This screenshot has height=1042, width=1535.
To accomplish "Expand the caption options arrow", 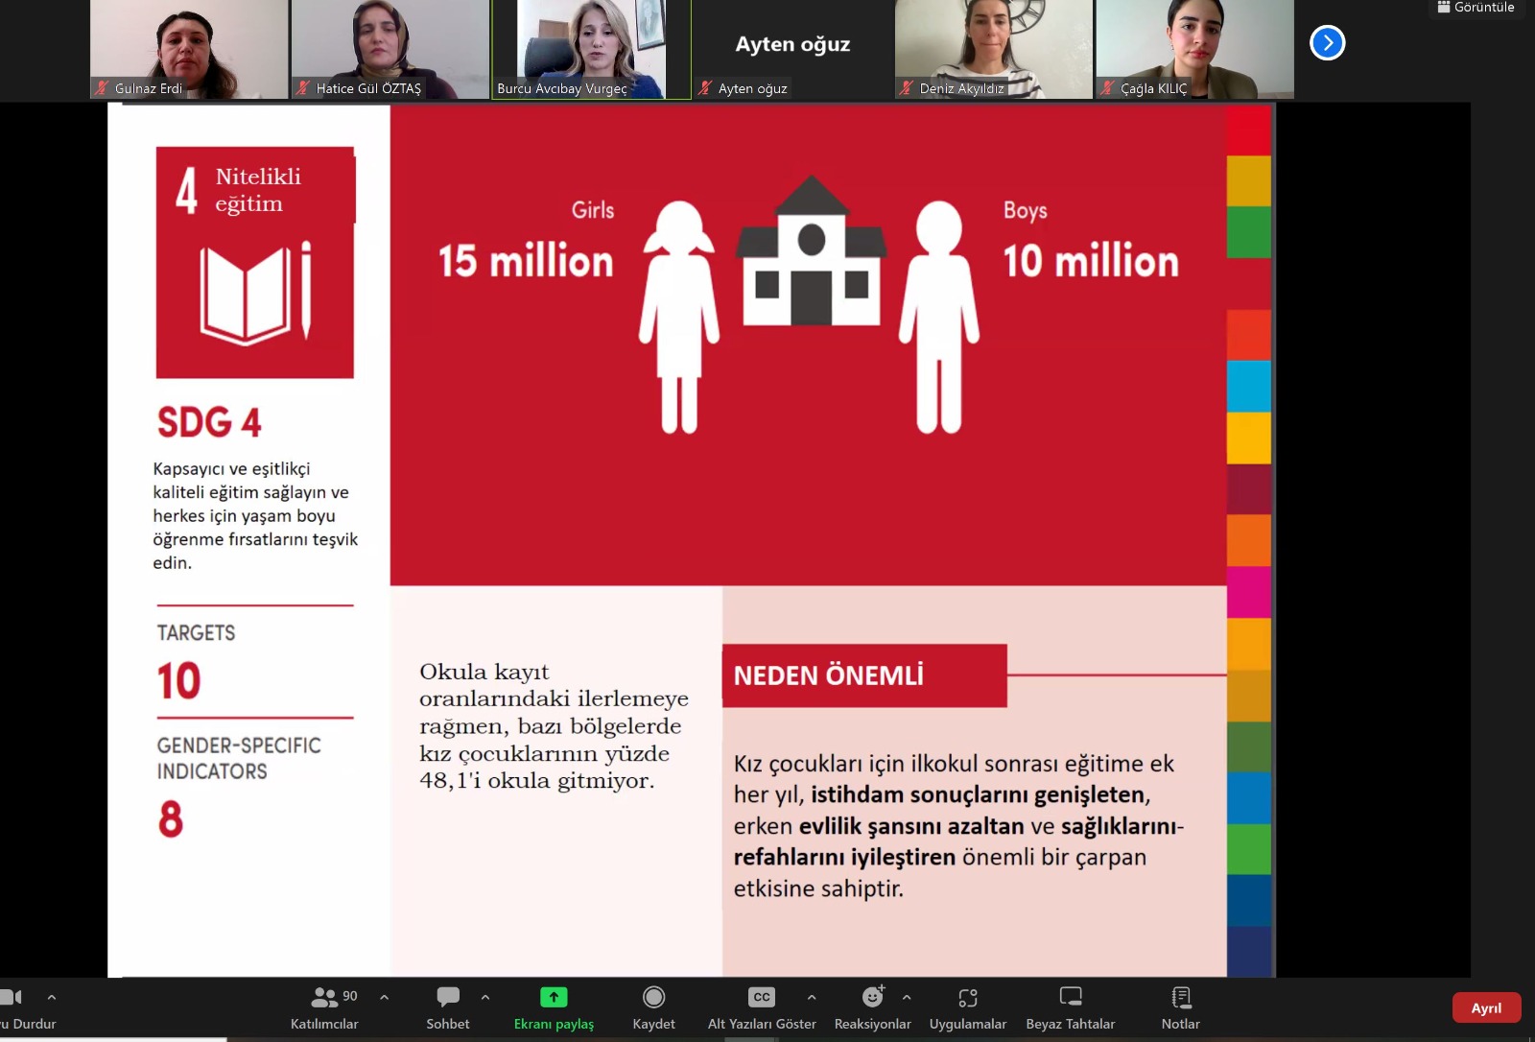I will point(812,998).
